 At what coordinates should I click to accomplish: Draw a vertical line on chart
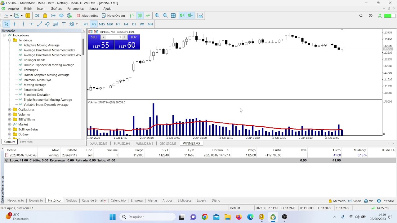tap(24, 24)
